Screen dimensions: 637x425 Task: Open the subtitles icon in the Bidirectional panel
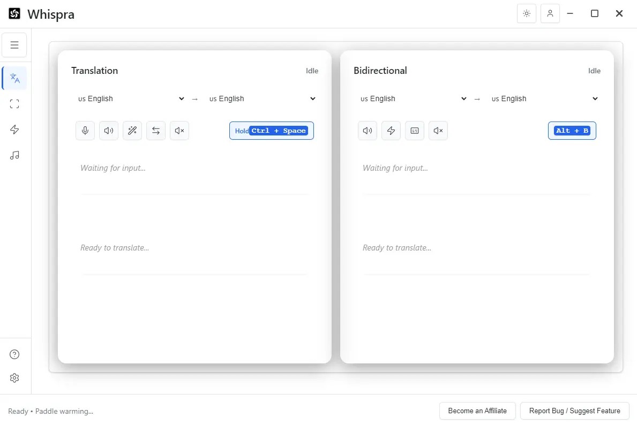point(414,130)
